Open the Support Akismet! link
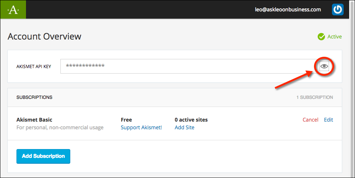This screenshot has height=178, width=355. coord(141,127)
